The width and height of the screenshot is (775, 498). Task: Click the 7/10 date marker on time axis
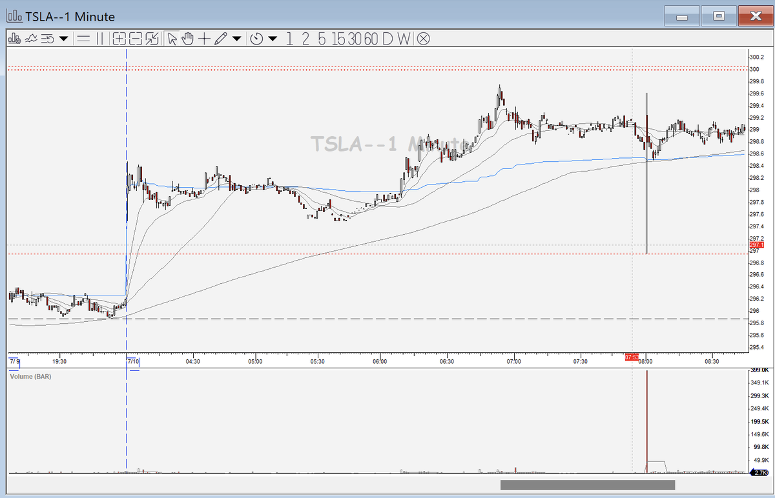pyautogui.click(x=134, y=361)
